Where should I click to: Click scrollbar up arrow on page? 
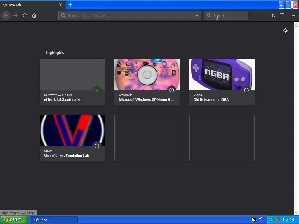coord(296,24)
